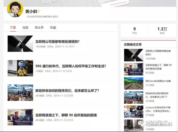Viewport: 178px width, 132px height.
Task: Switch to the 收藏 tab
Action: tap(53, 27)
